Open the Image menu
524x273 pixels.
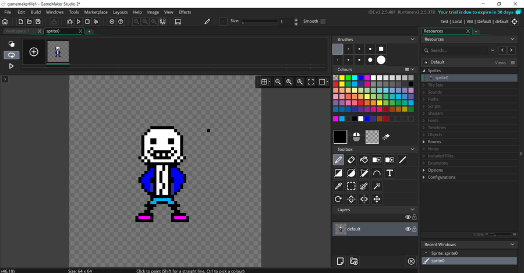pos(153,12)
